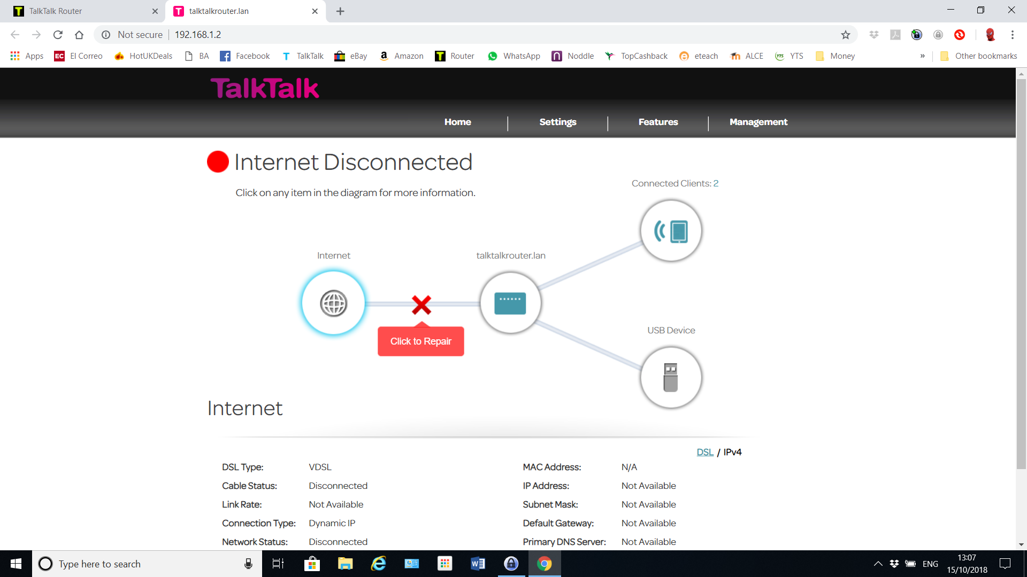Viewport: 1027px width, 577px height.
Task: Select the talktalkrouter.lan router icon
Action: pos(510,303)
